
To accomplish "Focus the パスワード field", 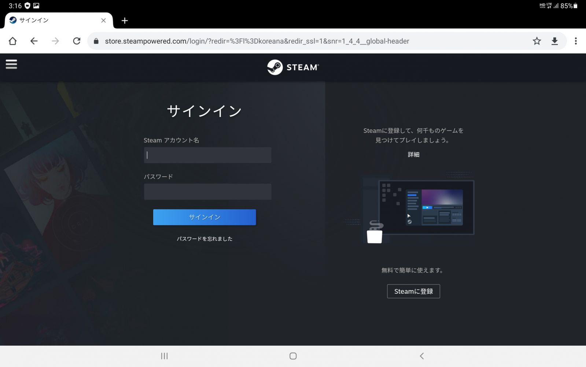I will pos(207,192).
